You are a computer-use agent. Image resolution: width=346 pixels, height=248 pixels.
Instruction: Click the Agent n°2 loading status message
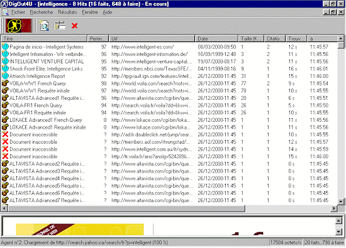coord(84,242)
